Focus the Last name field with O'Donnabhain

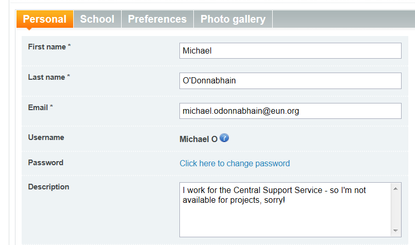[290, 81]
